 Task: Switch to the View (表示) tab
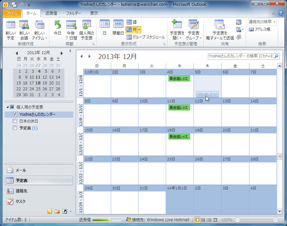pos(94,13)
